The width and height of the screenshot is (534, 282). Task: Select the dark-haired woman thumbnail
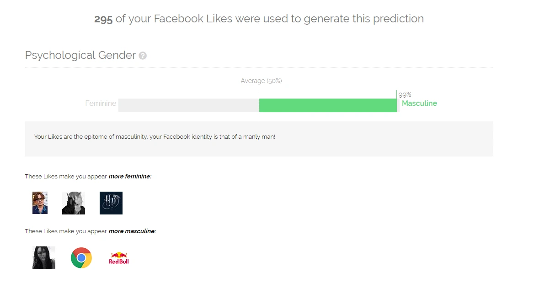click(43, 258)
